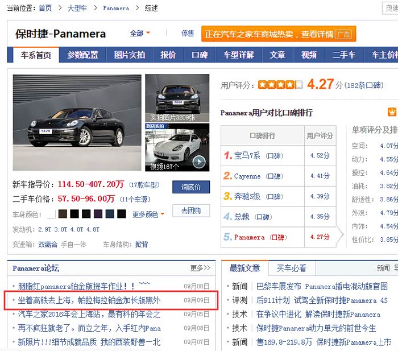Expand 更多颜色 color options
This screenshot has height=351, width=398.
point(148,214)
